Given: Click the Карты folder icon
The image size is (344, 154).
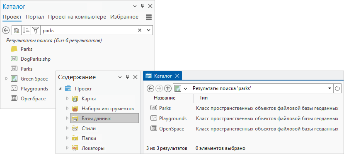Looking at the screenshot, I should 75,99.
